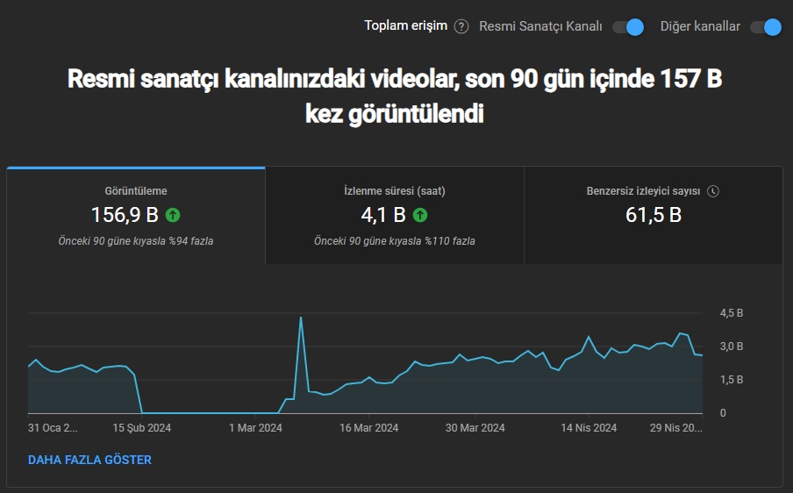This screenshot has height=493, width=793.
Task: Click the clock icon beside Benzersiz izleyici sayısı
Action: [x=713, y=191]
